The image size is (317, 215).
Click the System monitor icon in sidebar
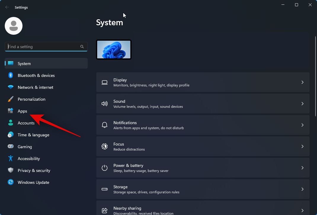point(10,64)
